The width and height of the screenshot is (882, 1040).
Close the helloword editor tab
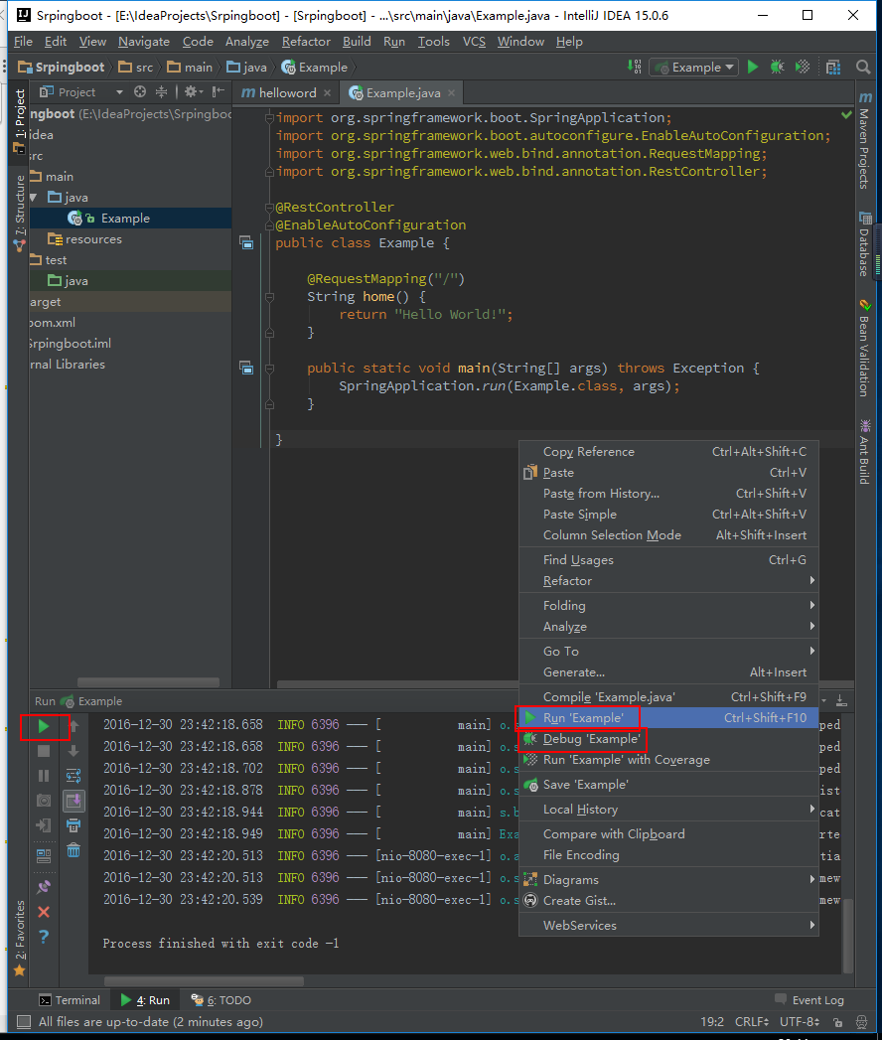327,92
